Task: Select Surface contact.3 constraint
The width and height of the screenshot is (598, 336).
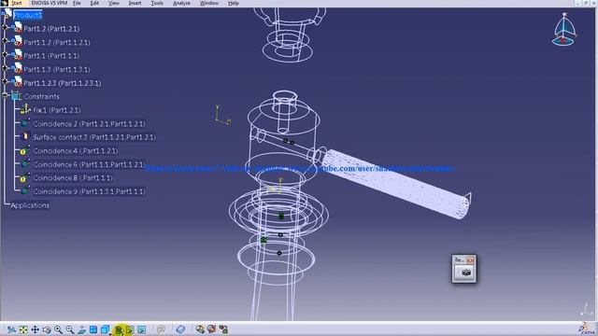Action: pyautogui.click(x=94, y=137)
